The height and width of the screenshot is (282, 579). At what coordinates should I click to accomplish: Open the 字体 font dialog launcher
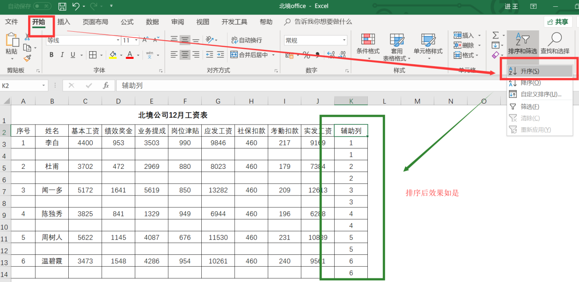161,71
